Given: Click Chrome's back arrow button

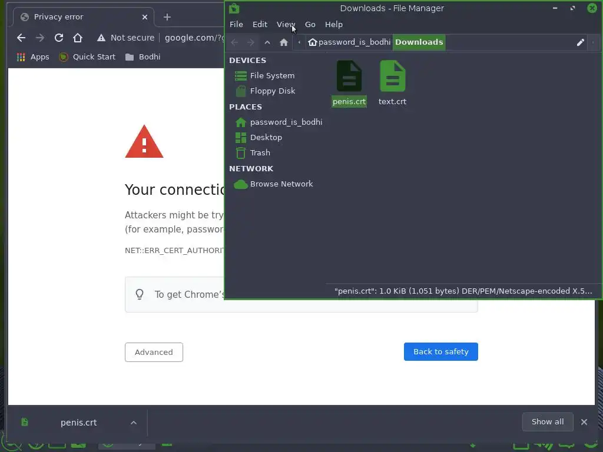Looking at the screenshot, I should [x=21, y=38].
